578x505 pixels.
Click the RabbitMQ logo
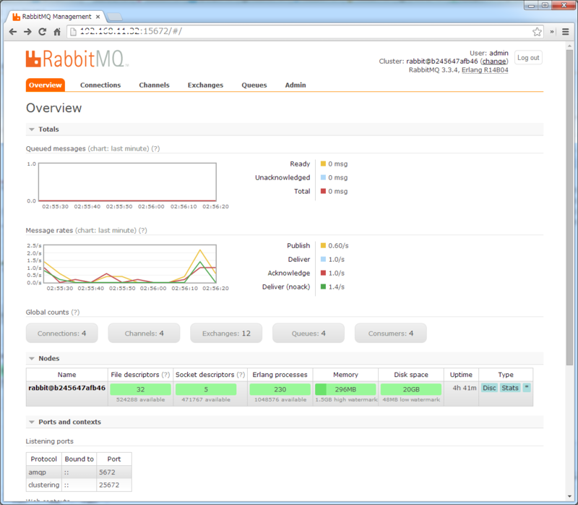(77, 59)
